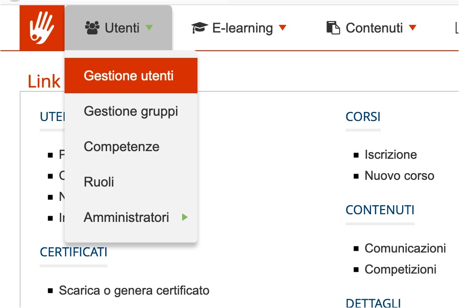Open Competenze from the Utenti menu
Viewport: 459px width, 308px height.
(x=121, y=146)
